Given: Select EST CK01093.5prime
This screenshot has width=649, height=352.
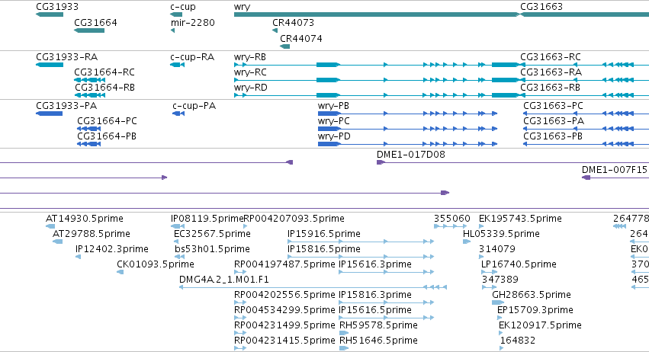Looking at the screenshot, I should [120, 272].
